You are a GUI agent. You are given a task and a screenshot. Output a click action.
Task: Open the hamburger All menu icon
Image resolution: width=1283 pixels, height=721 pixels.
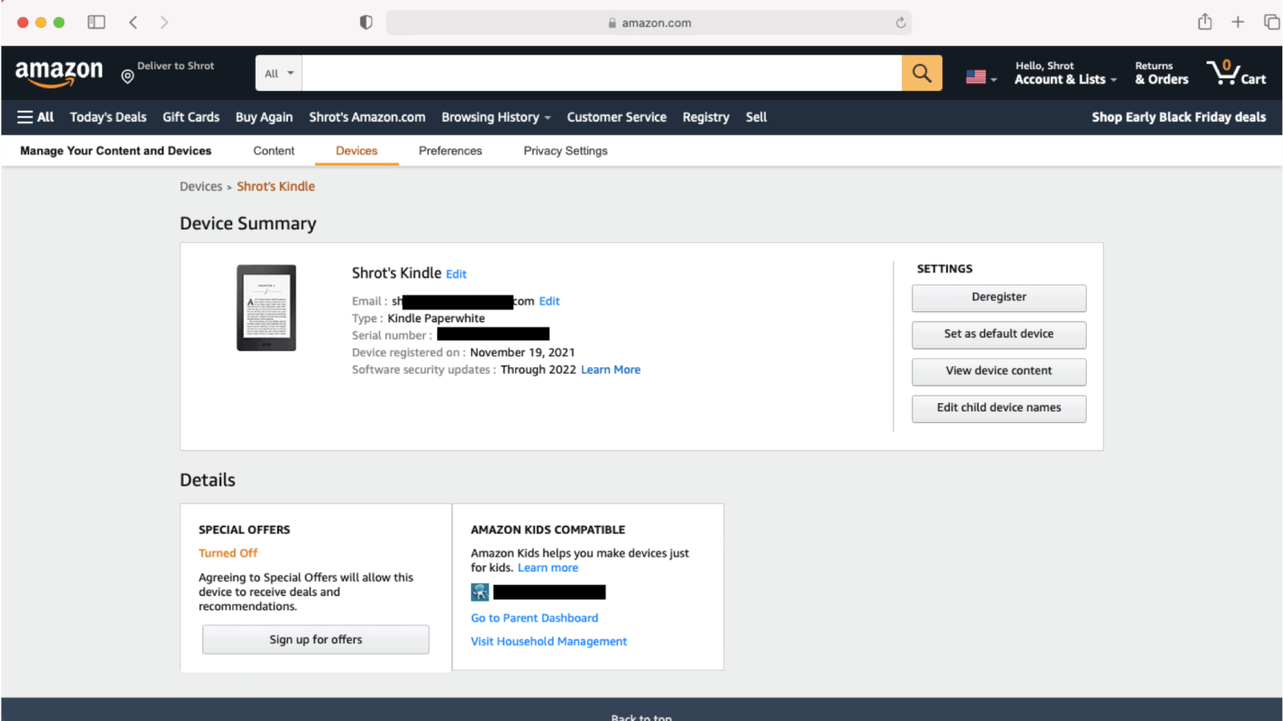[x=24, y=117]
